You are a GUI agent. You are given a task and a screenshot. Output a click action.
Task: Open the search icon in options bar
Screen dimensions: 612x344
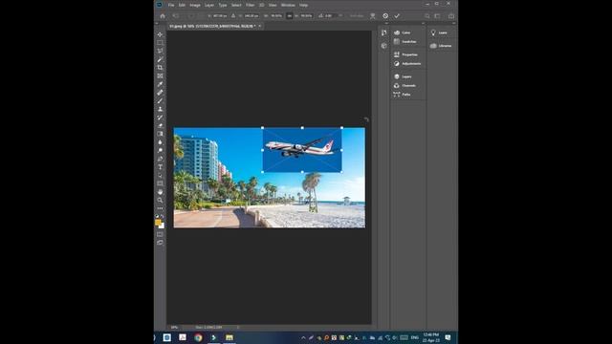pyautogui.click(x=427, y=16)
